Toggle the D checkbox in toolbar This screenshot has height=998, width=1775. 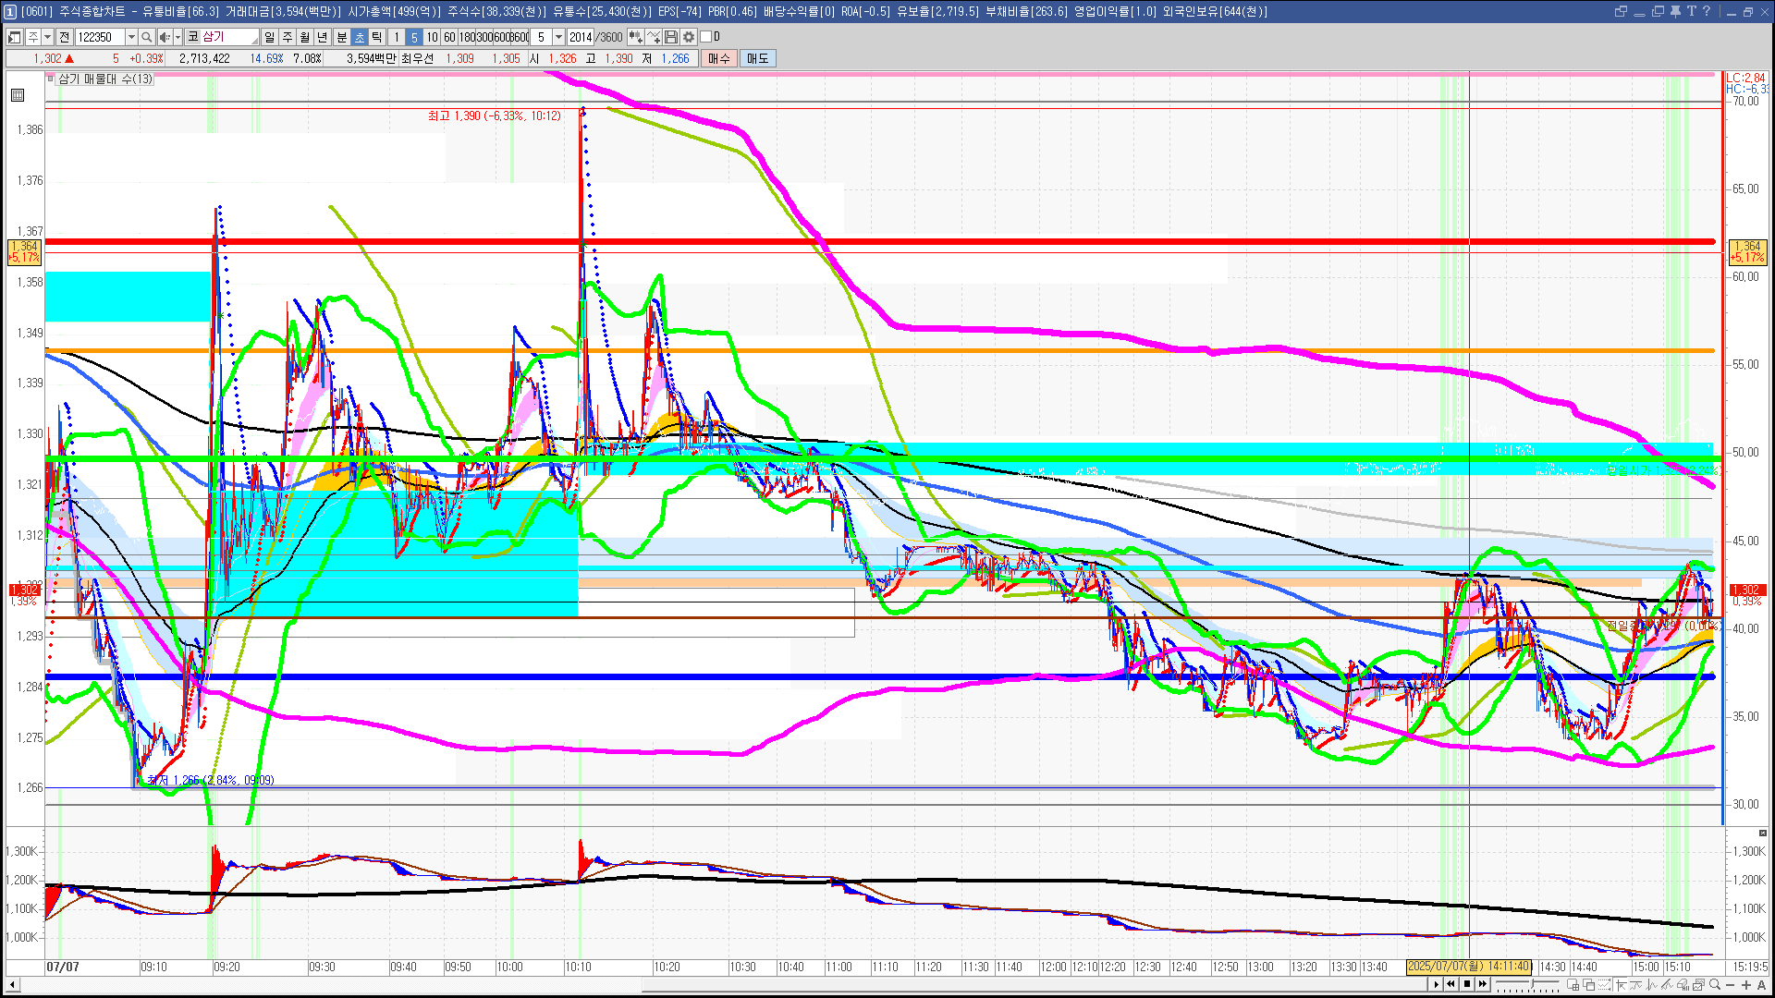pyautogui.click(x=706, y=37)
